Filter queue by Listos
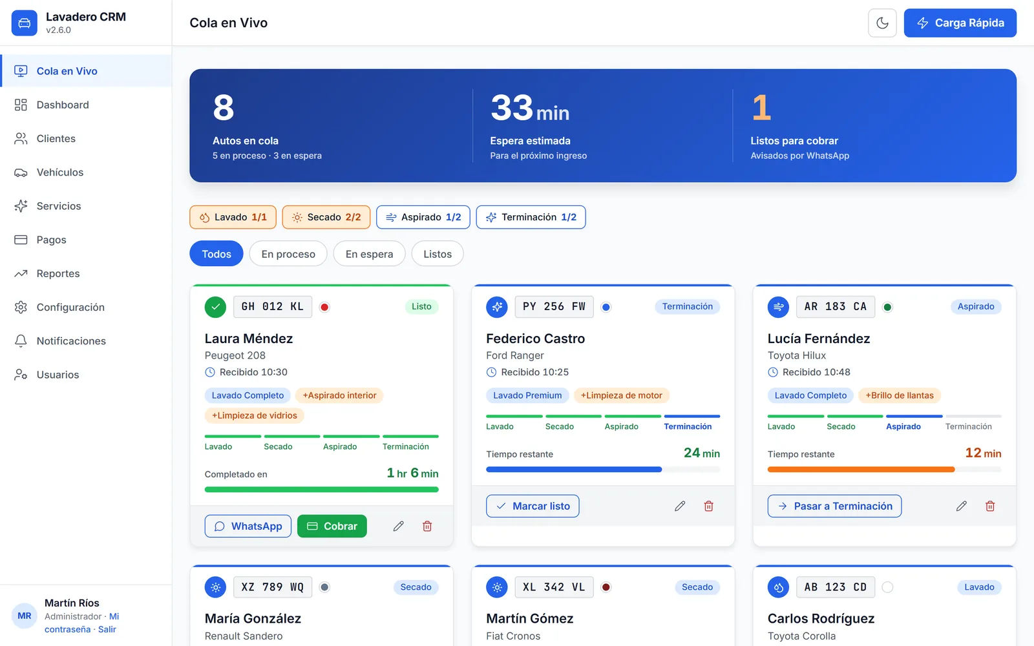The width and height of the screenshot is (1034, 646). click(438, 254)
